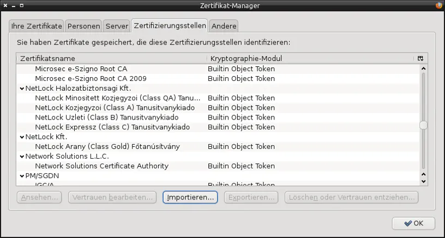Click Builtin Object Token for NetLock Arany
The height and width of the screenshot is (238, 445).
click(241, 146)
